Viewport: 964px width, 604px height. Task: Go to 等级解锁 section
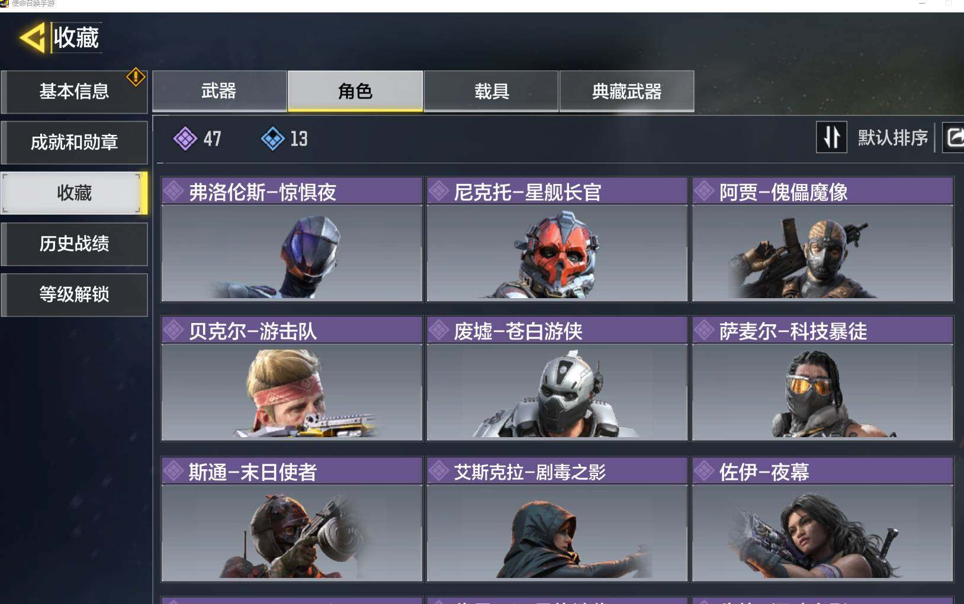(74, 295)
